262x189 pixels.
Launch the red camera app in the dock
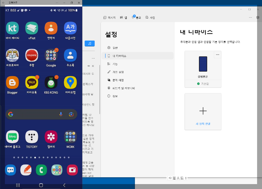coord(72,170)
